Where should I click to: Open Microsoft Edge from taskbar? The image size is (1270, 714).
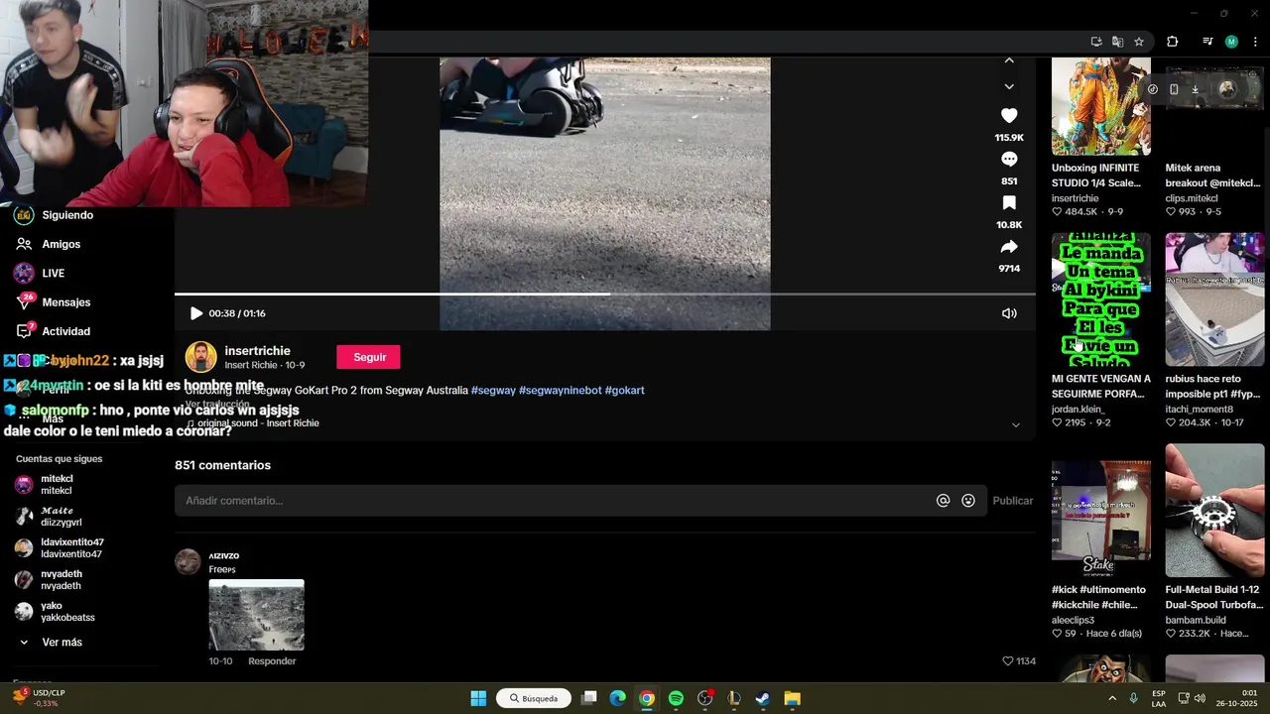[x=617, y=698]
